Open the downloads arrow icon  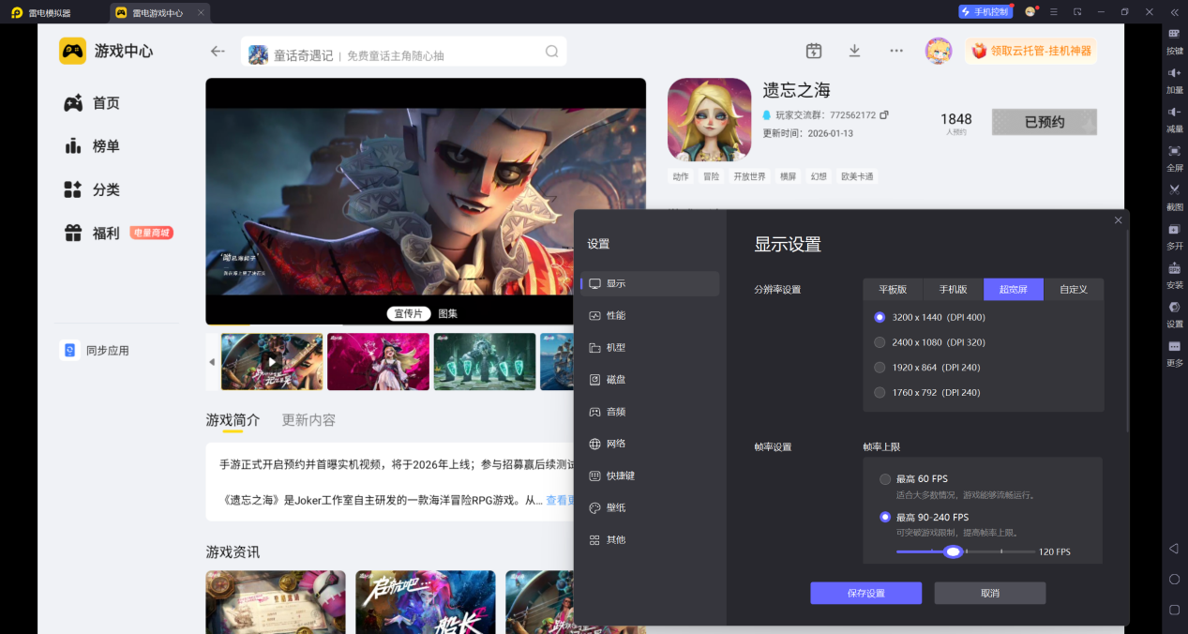pos(854,51)
